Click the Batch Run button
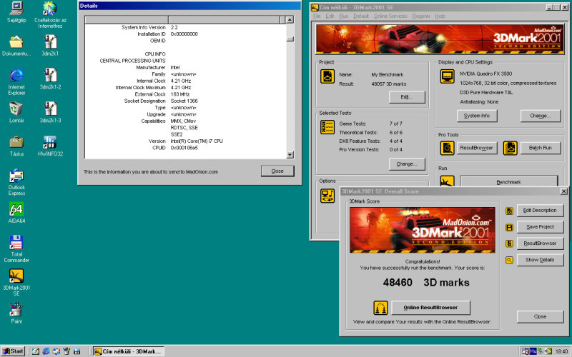572x357 pixels. [x=540, y=148]
